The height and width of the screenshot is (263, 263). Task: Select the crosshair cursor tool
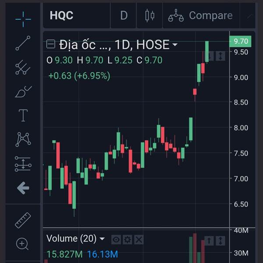23,19
